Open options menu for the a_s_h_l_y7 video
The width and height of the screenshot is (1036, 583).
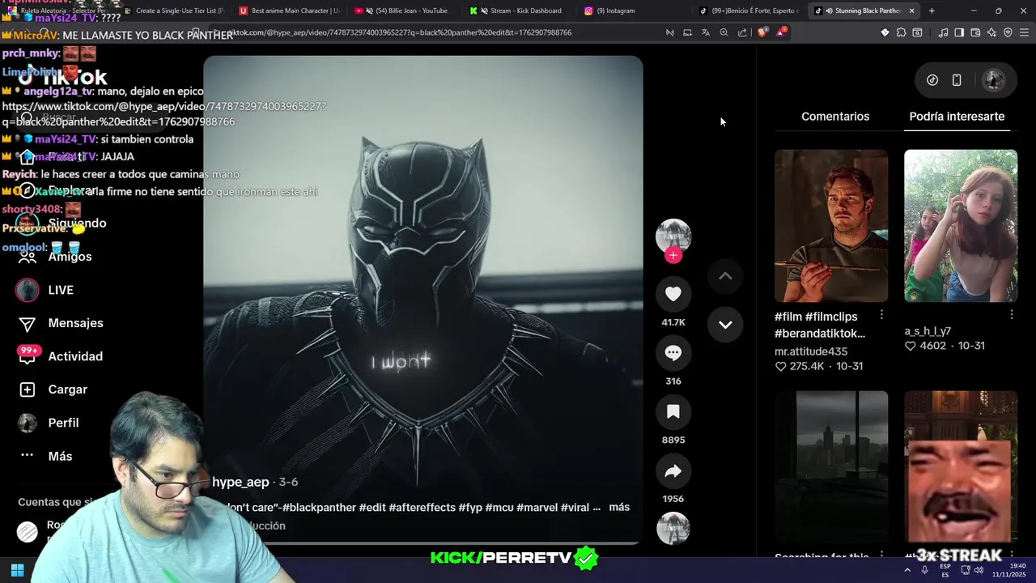(1011, 314)
